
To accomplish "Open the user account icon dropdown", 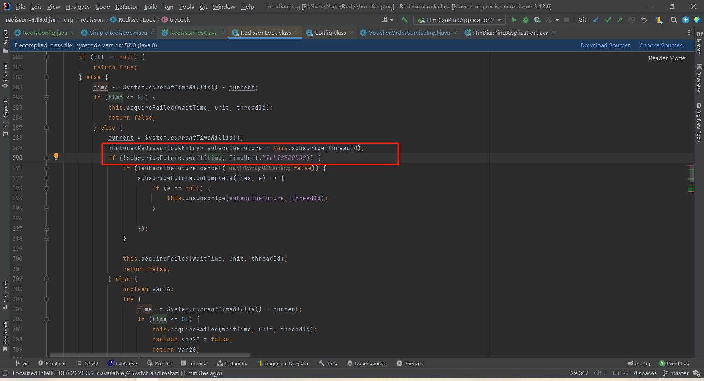I will (x=387, y=20).
